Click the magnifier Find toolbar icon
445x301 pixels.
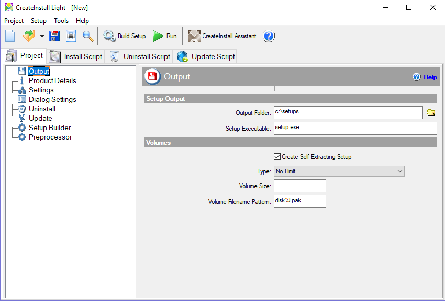coord(88,36)
